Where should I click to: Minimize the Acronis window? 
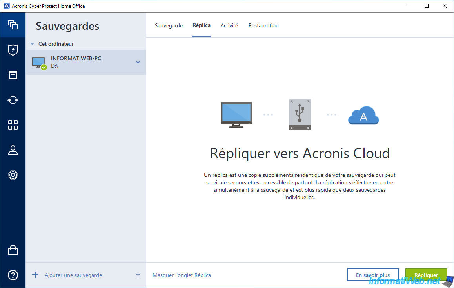coord(409,6)
